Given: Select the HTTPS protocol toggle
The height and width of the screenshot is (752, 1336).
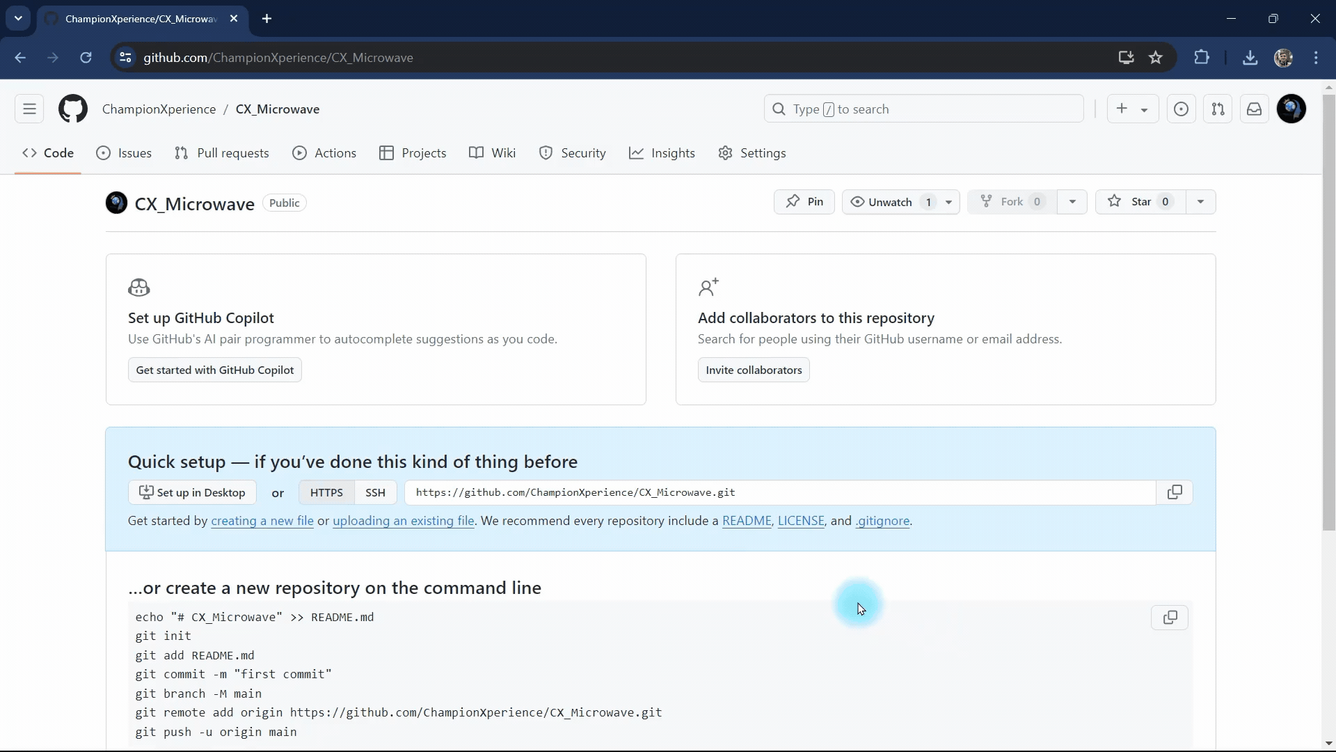Looking at the screenshot, I should tap(326, 492).
